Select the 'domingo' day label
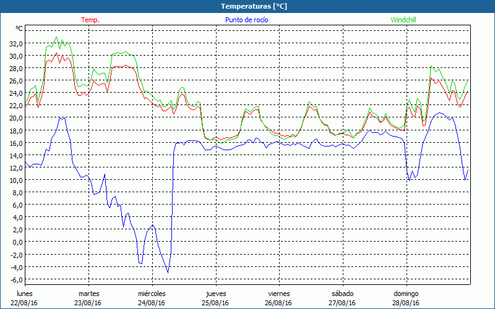 pyautogui.click(x=406, y=294)
